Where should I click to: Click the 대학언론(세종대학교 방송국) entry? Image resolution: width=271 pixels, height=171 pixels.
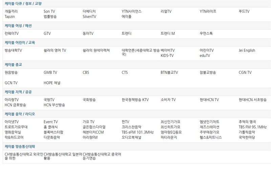[141, 52]
